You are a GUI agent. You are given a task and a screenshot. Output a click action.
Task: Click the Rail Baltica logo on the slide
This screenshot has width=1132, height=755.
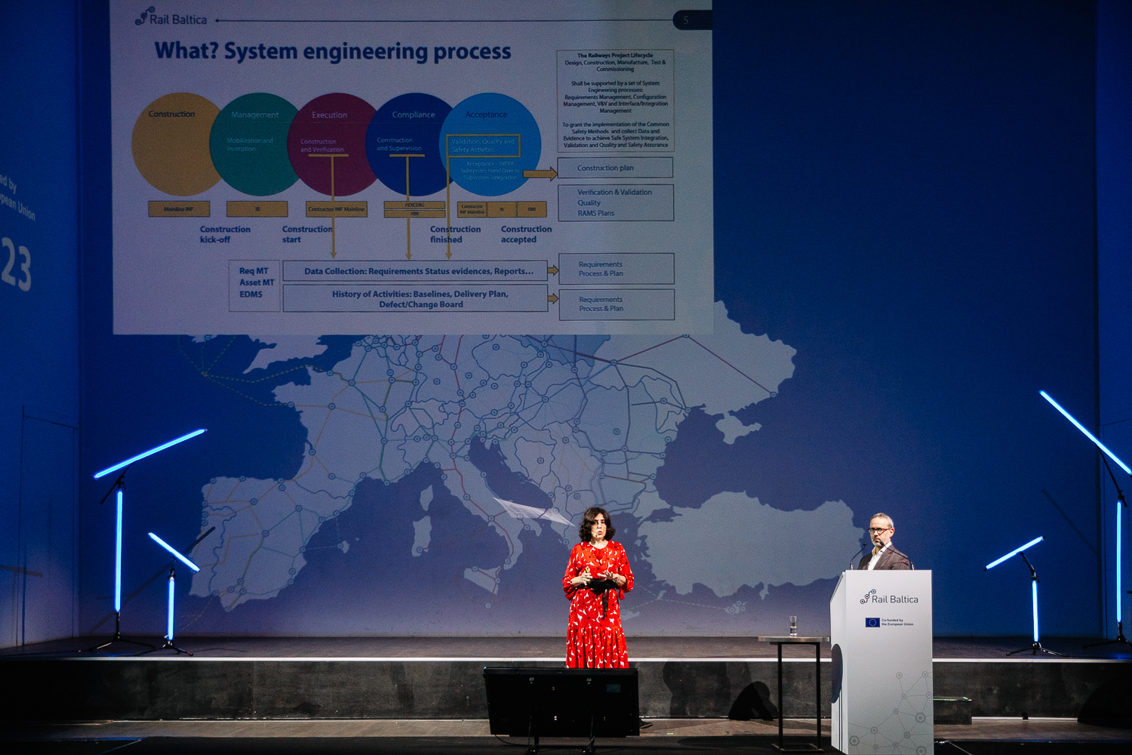click(x=171, y=18)
